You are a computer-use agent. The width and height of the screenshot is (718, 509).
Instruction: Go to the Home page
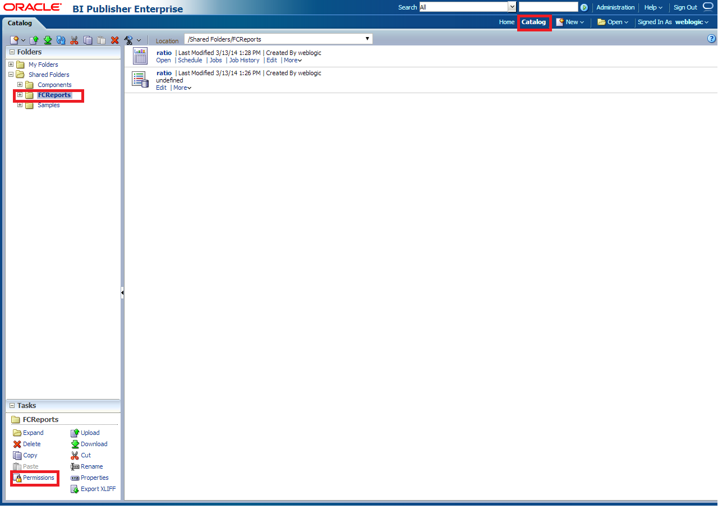507,22
